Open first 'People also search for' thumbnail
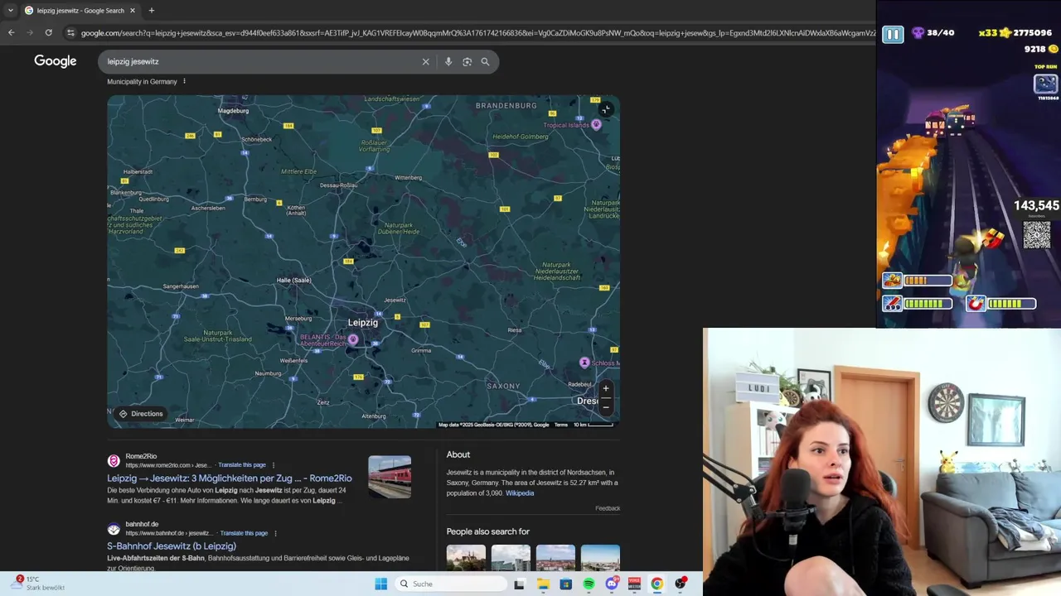Screen dimensions: 1061x596 tap(466, 558)
